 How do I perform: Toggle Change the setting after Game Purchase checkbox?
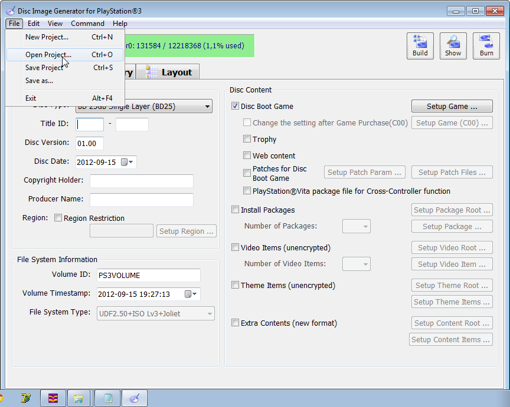point(247,123)
